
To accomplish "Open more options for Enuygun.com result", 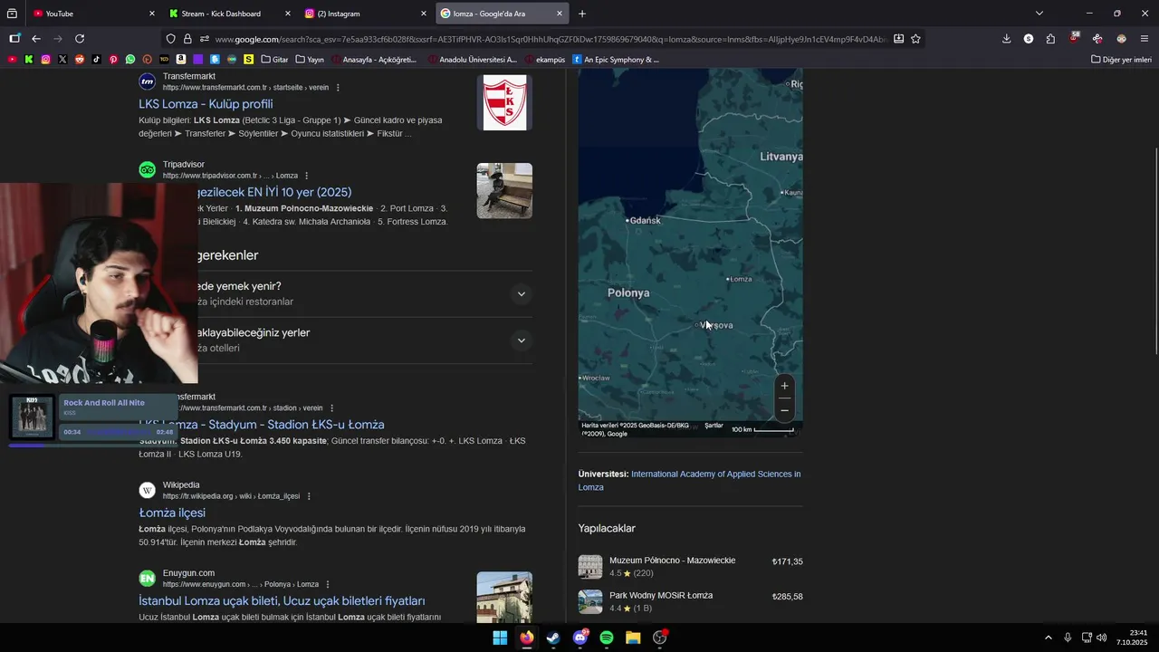I will (x=328, y=585).
